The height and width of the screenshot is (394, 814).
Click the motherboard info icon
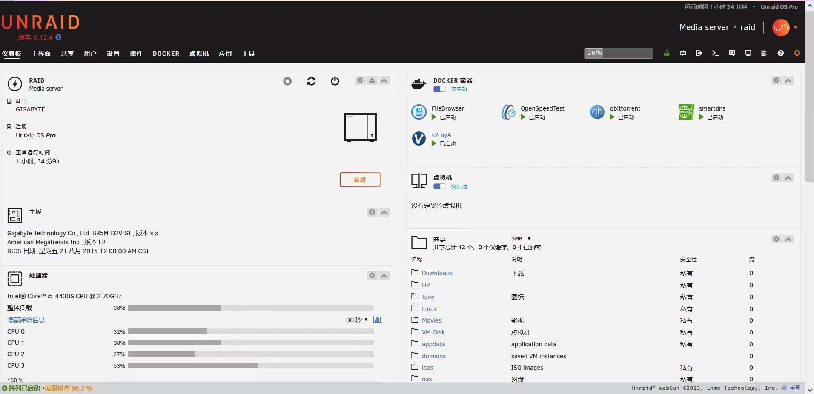pyautogui.click(x=372, y=212)
